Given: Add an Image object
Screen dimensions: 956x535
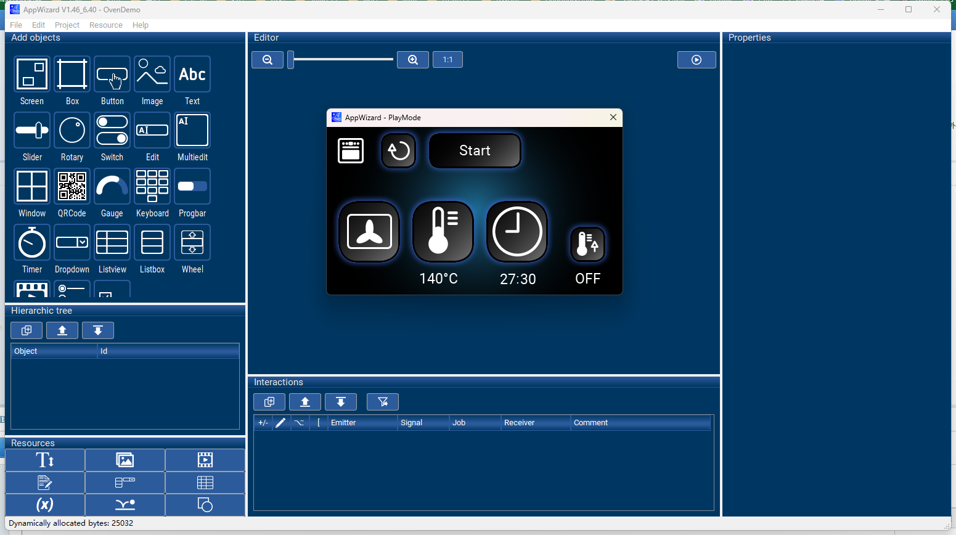Looking at the screenshot, I should coord(152,74).
